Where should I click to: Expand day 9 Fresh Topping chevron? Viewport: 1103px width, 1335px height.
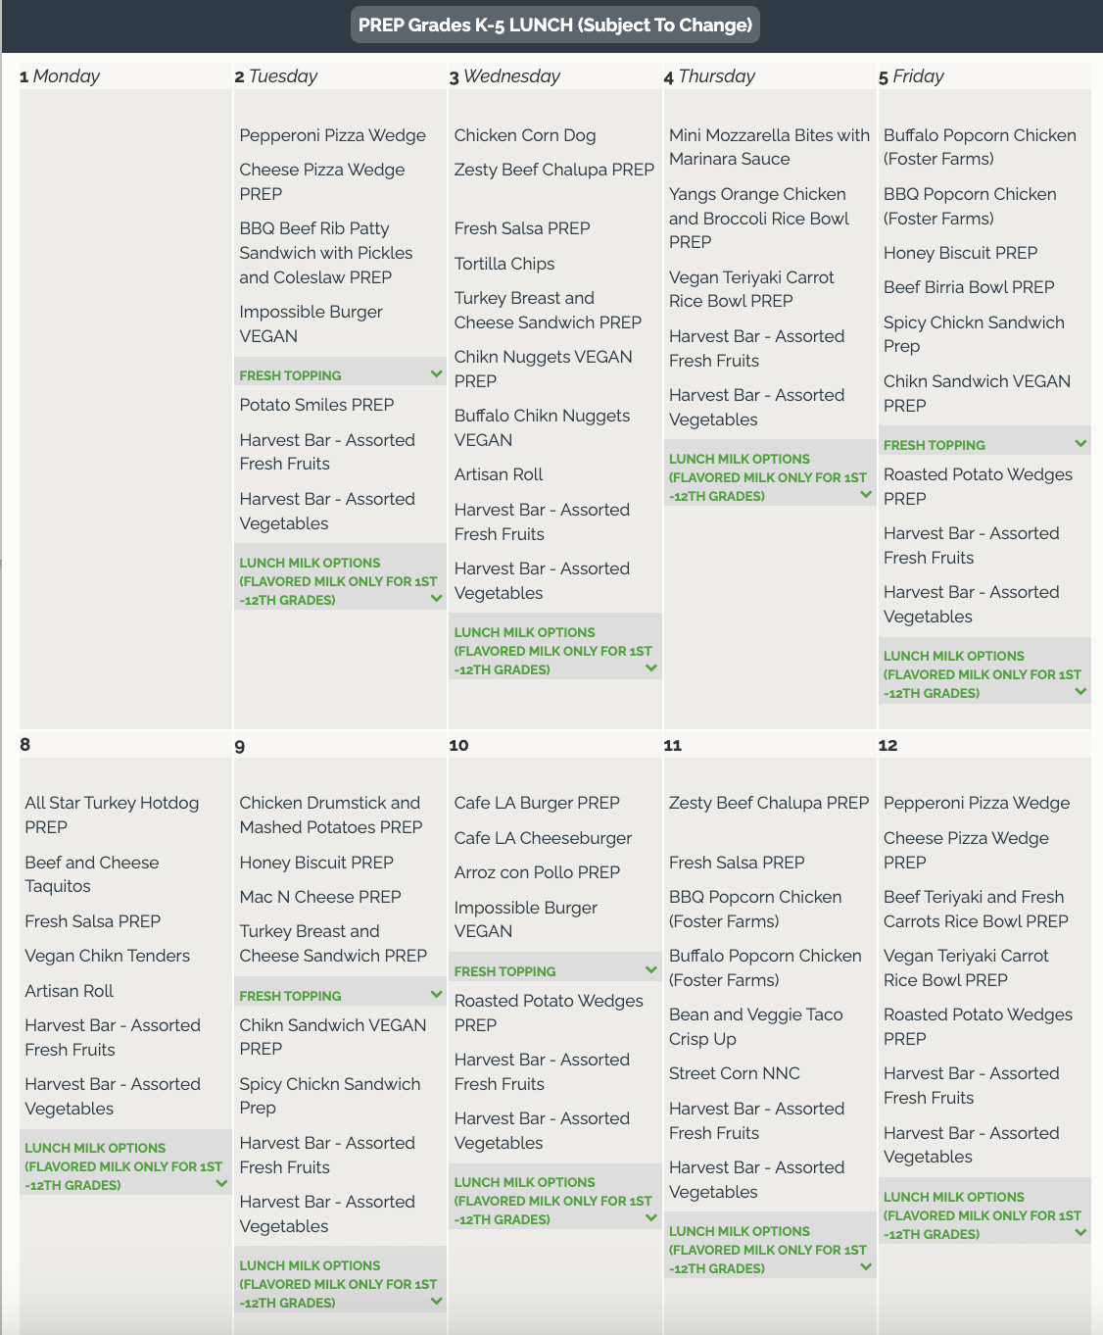click(x=436, y=995)
